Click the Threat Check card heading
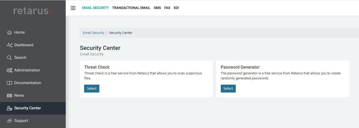 [97, 67]
